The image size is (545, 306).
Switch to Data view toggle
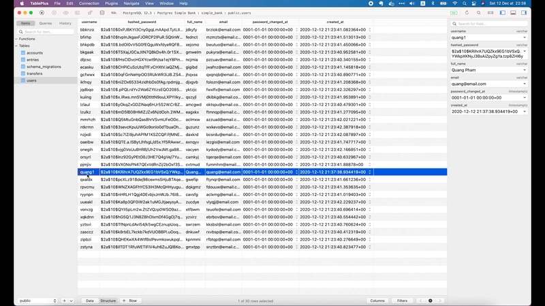click(89, 301)
